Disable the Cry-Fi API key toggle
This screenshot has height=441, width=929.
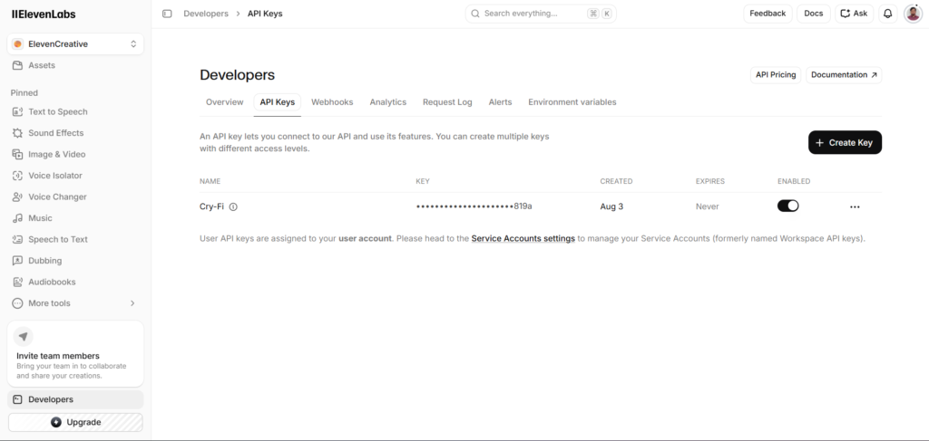(x=788, y=206)
